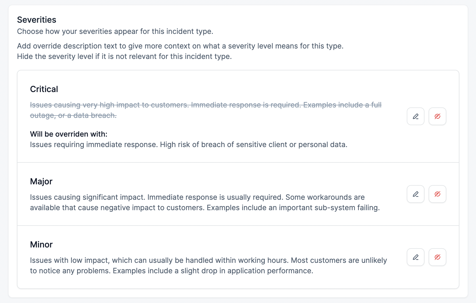Click the 'Add override description text' help line
Screen dimensions: 476x303
pyautogui.click(x=180, y=46)
